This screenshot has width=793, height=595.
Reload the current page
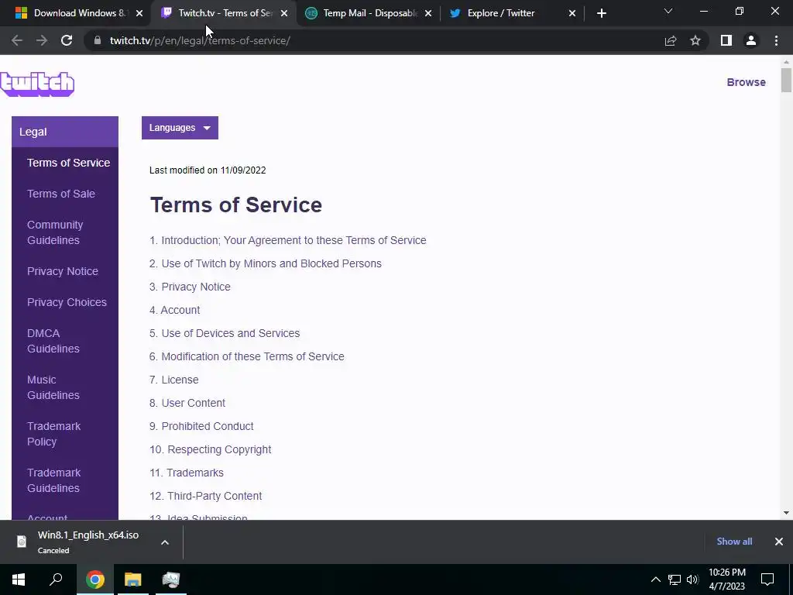67,40
